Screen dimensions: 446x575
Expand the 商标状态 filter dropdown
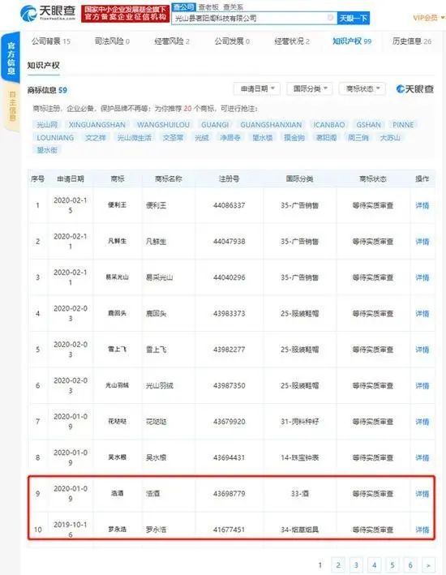(x=362, y=88)
